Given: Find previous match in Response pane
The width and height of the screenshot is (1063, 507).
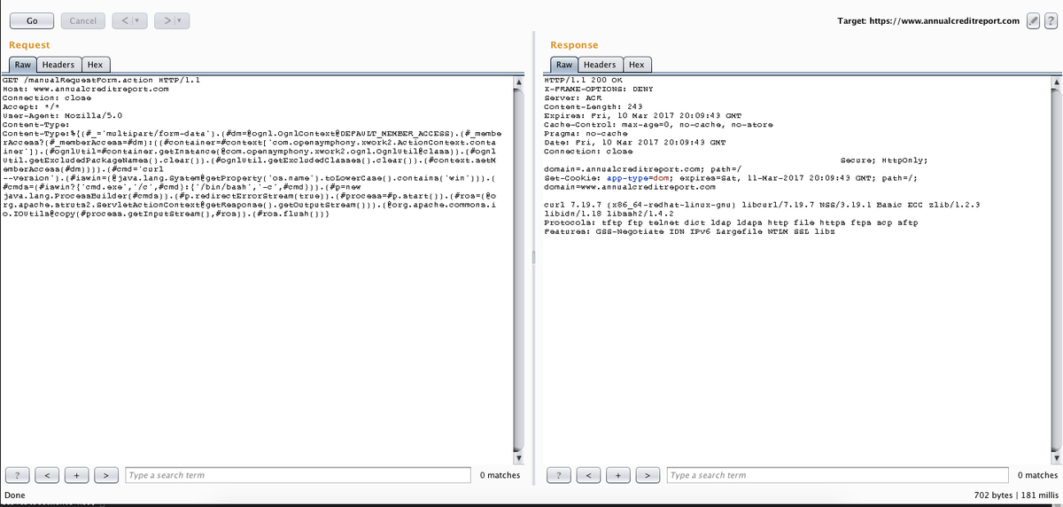Looking at the screenshot, I should 589,475.
